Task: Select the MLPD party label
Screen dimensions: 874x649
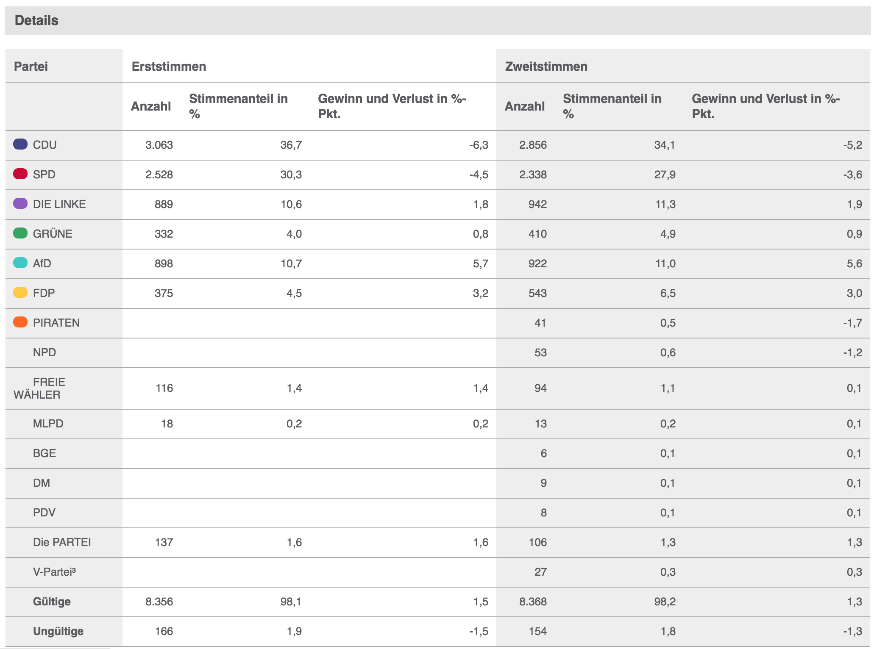Action: point(48,424)
